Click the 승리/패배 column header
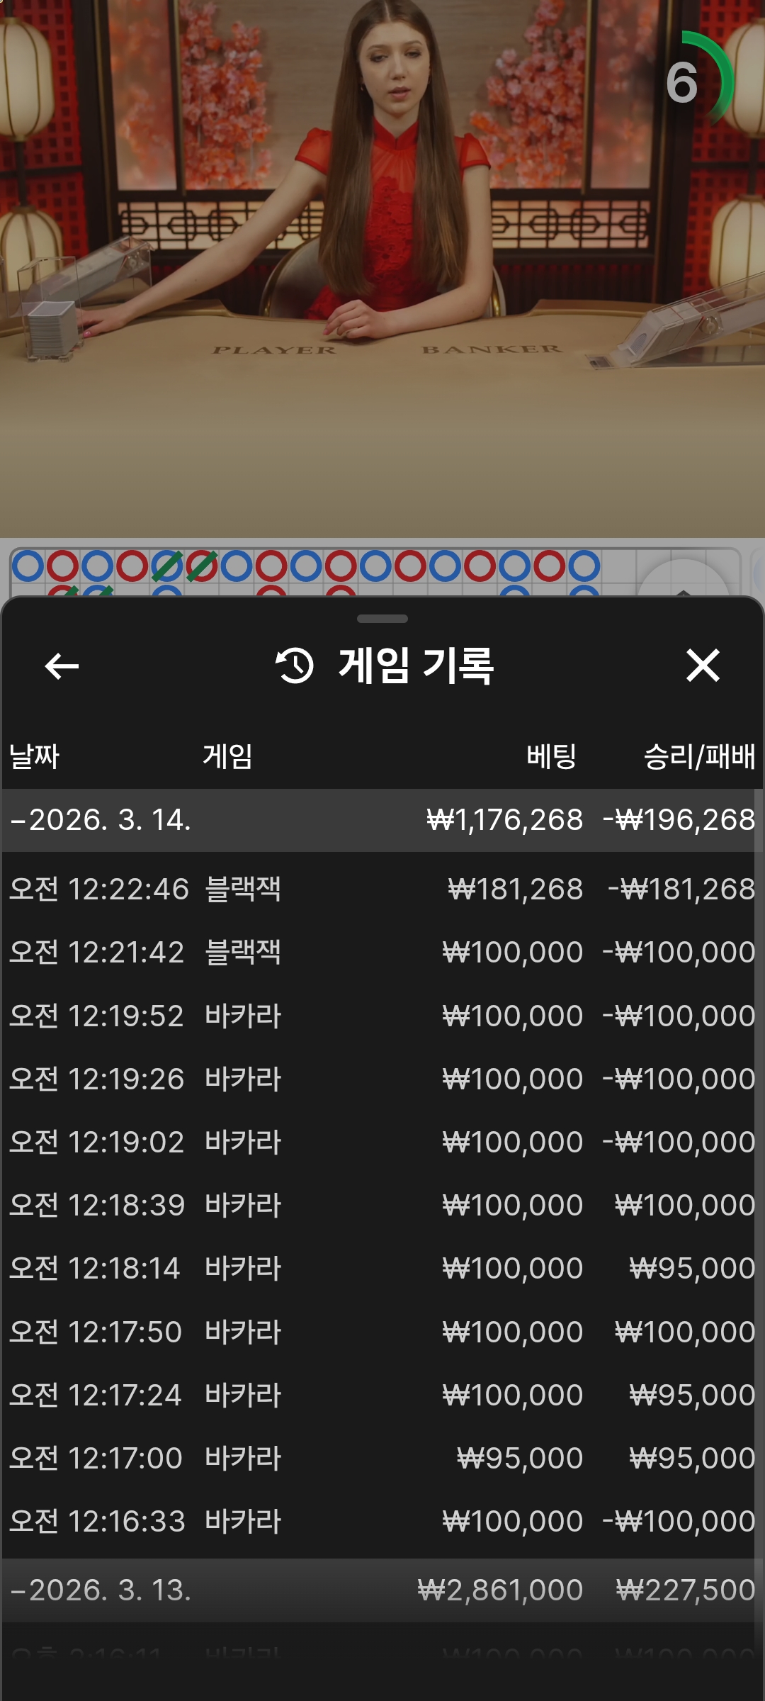This screenshot has height=1701, width=765. (x=698, y=756)
